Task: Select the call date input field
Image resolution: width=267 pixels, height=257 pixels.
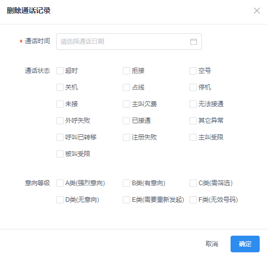Action: click(x=129, y=42)
